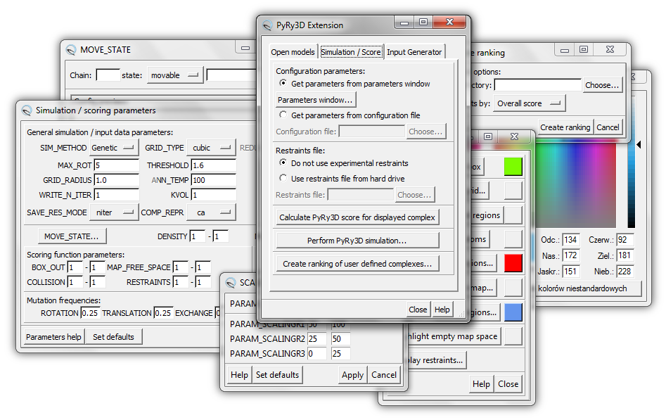Click Cancel in the scaling window
The image size is (666, 420).
[384, 375]
